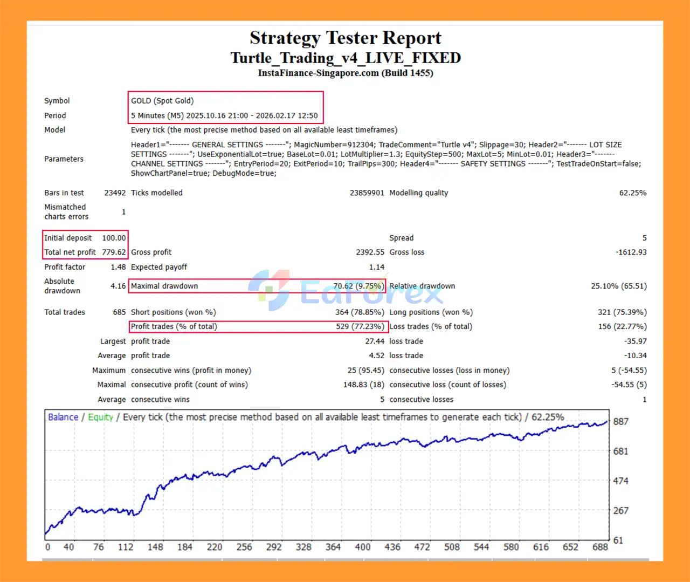Click the Profit trades 529 (77.23%) value

pyautogui.click(x=360, y=326)
